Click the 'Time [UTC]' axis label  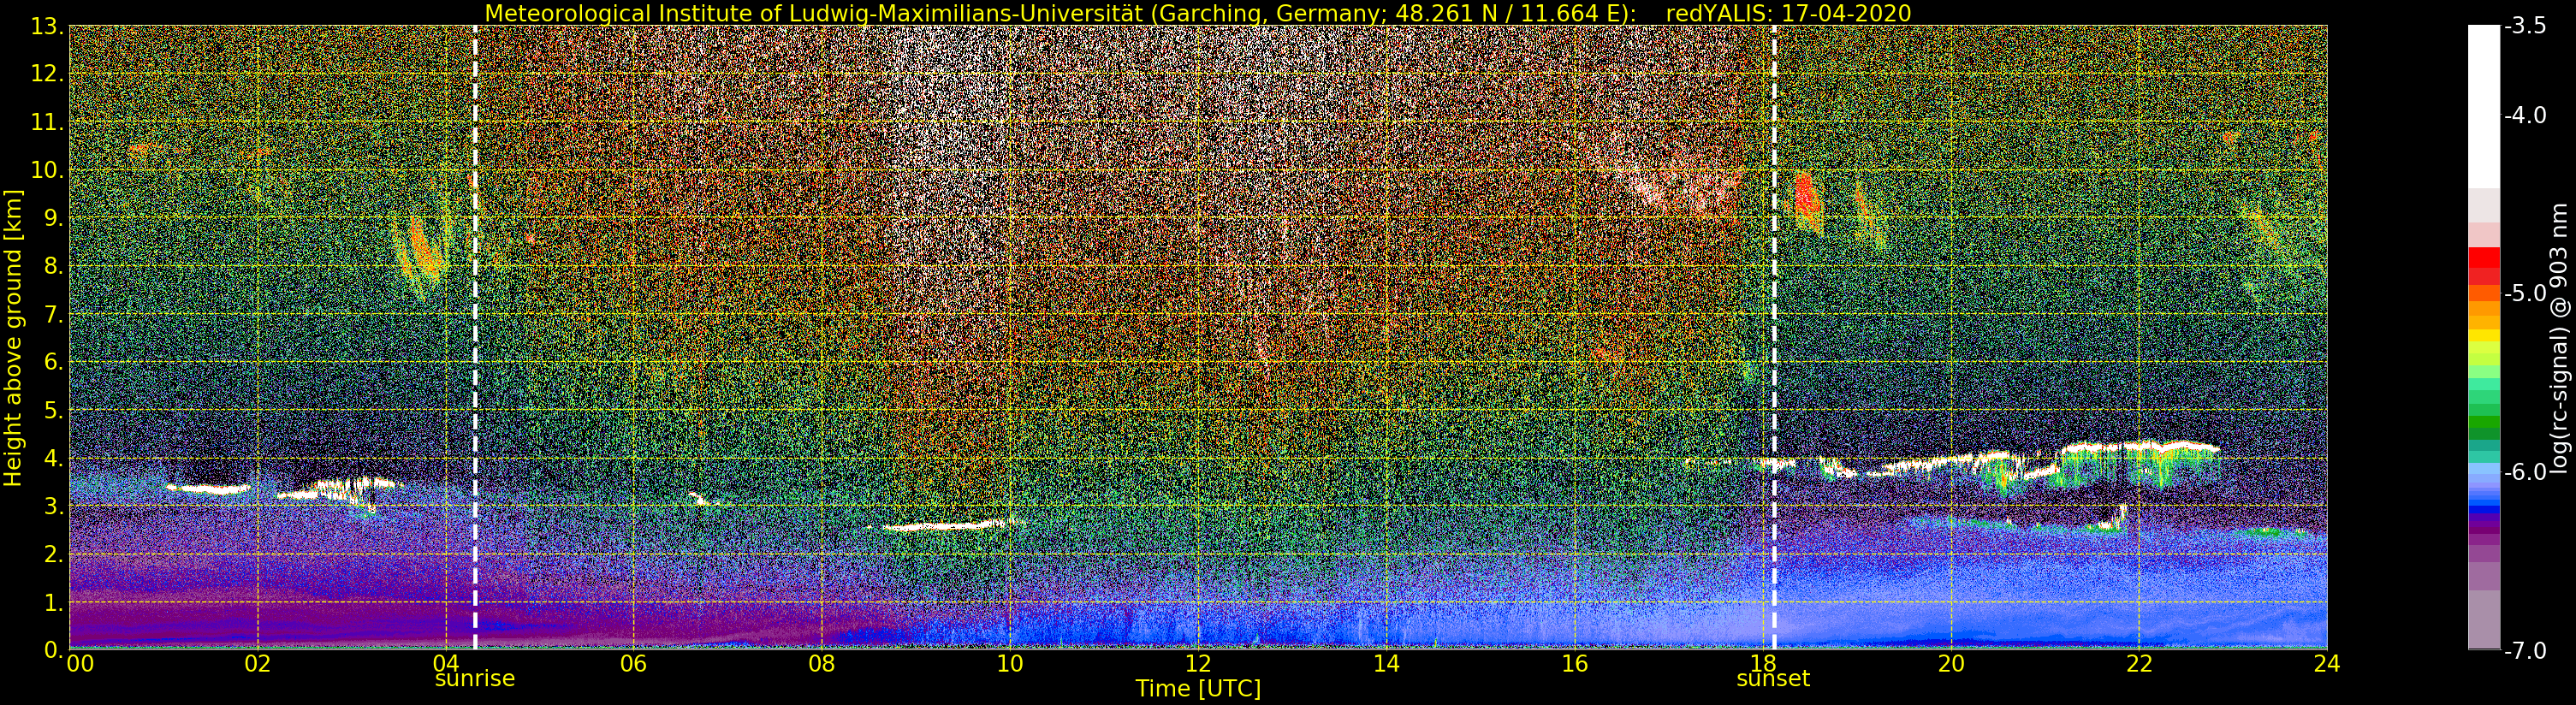tap(1198, 689)
